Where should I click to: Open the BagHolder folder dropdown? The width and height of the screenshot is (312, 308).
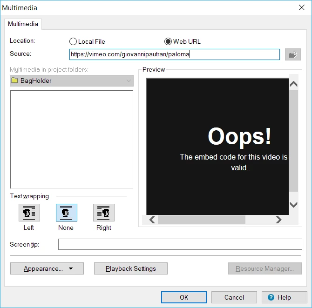[72, 81]
